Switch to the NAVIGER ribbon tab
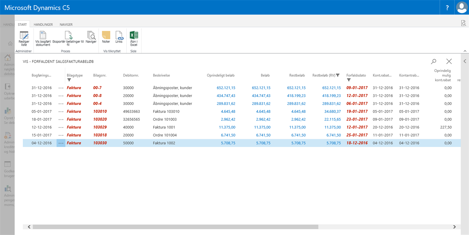This screenshot has height=235, width=469. pos(66,24)
